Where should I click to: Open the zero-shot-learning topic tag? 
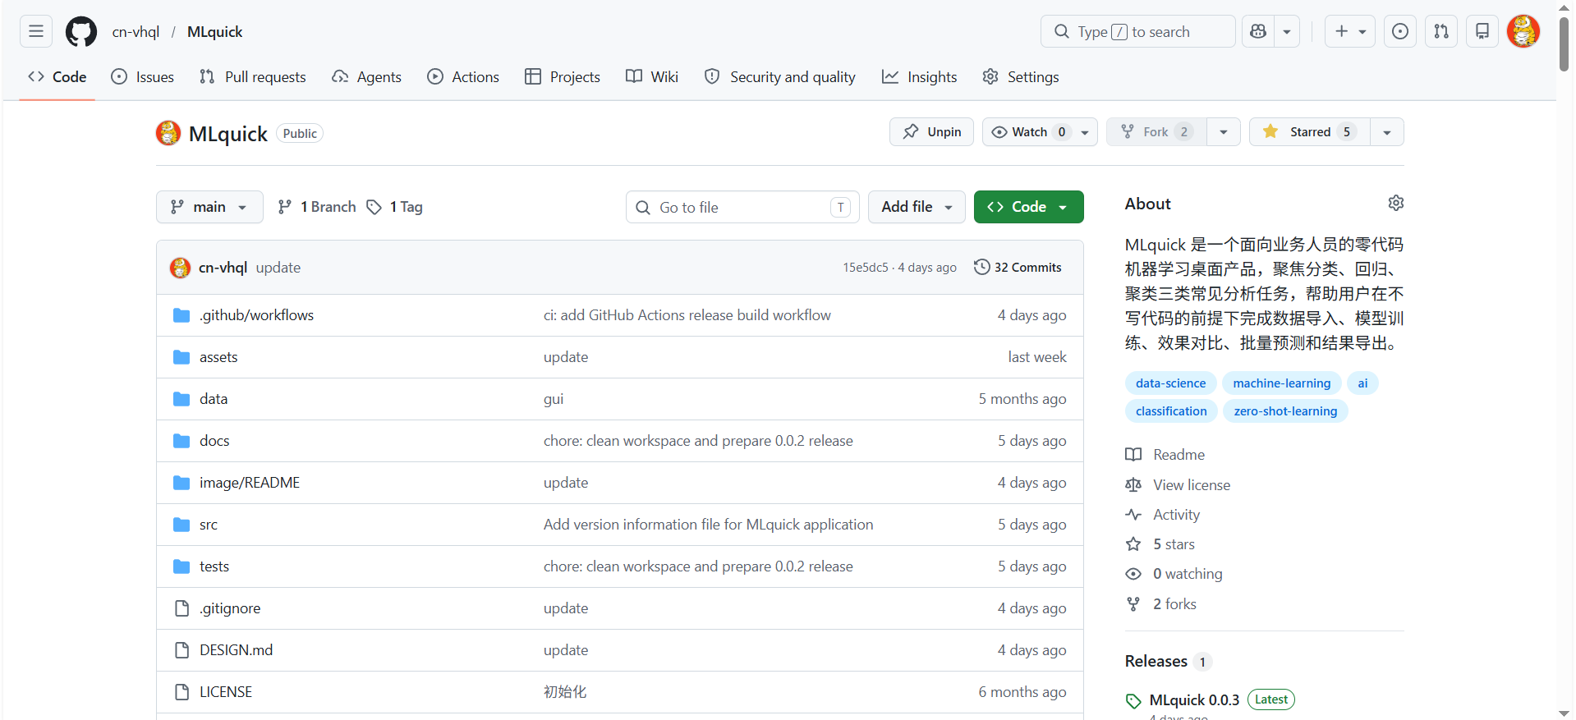pos(1285,411)
